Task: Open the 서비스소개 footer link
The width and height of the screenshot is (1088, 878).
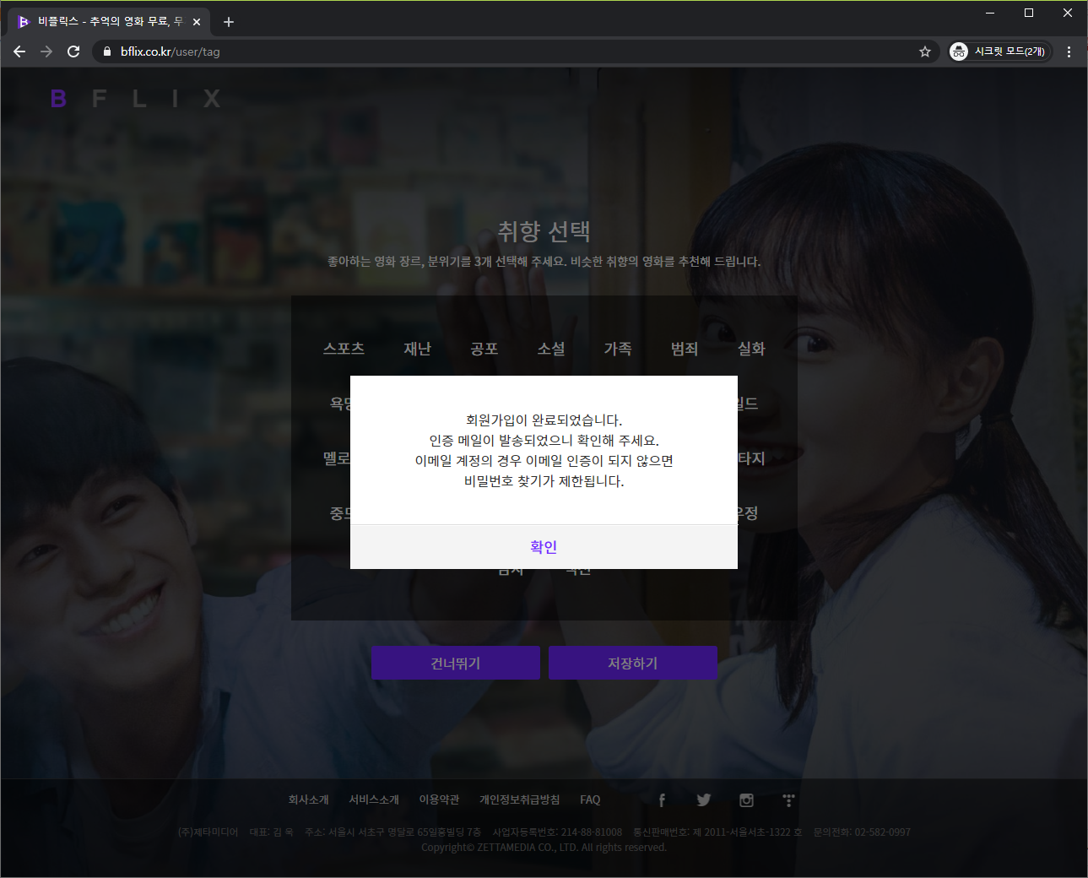Action: (374, 799)
